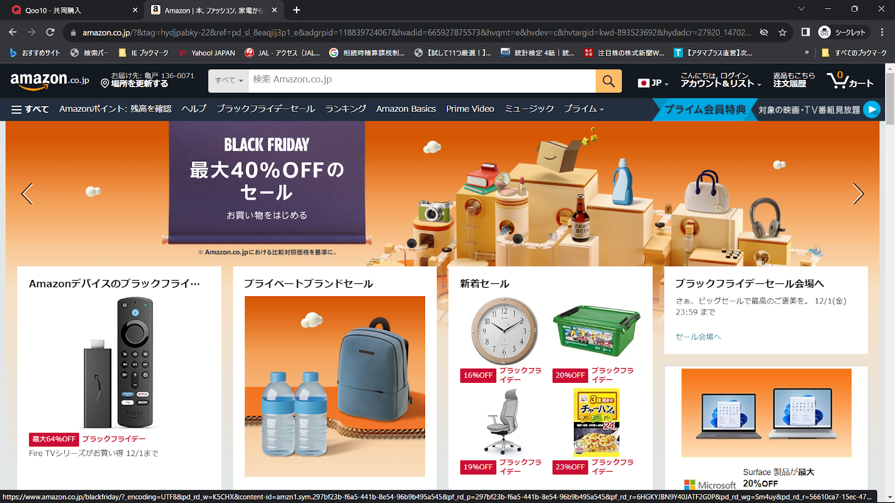
Task: Click the orange search magnifier button
Action: (x=609, y=81)
